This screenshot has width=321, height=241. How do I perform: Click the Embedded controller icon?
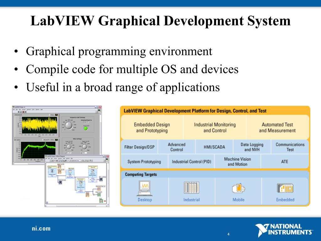click(285, 188)
